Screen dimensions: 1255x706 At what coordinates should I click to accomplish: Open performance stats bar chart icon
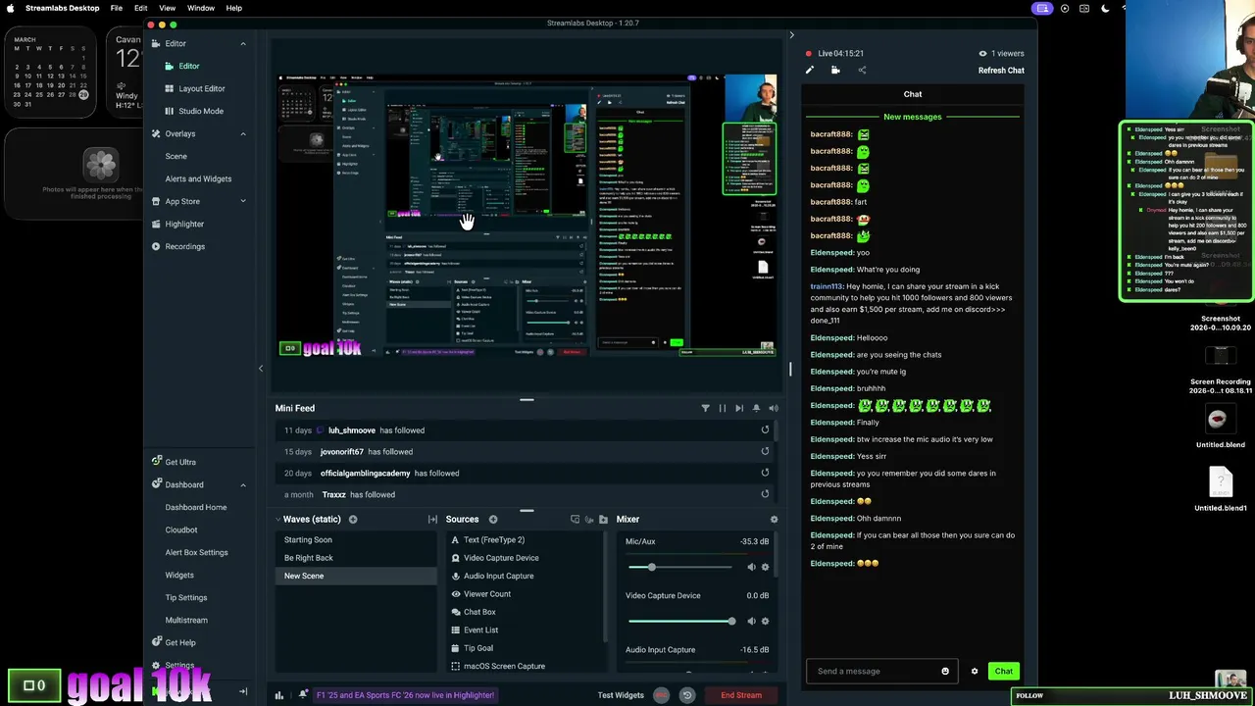[x=279, y=695]
